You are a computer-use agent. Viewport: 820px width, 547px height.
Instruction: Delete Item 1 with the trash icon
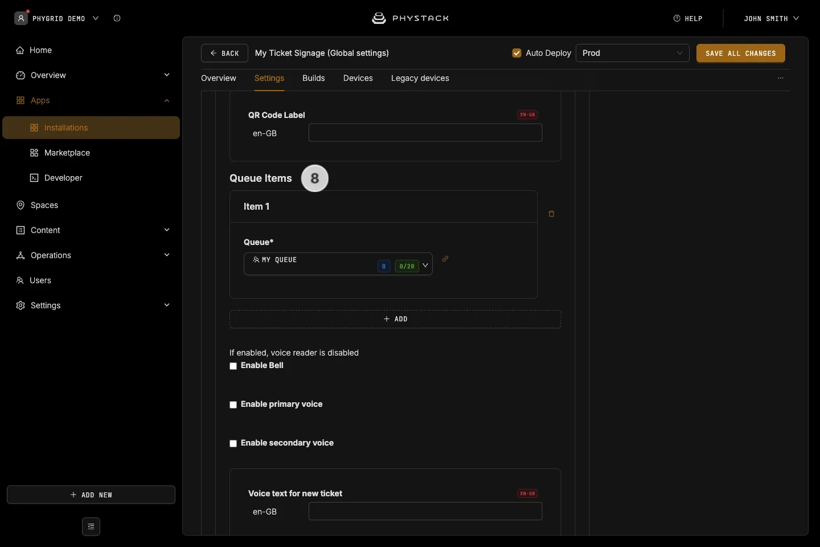(x=551, y=214)
